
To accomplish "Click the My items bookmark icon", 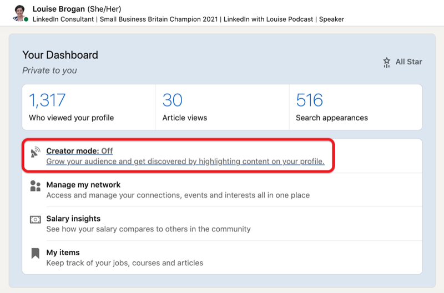I will click(36, 254).
